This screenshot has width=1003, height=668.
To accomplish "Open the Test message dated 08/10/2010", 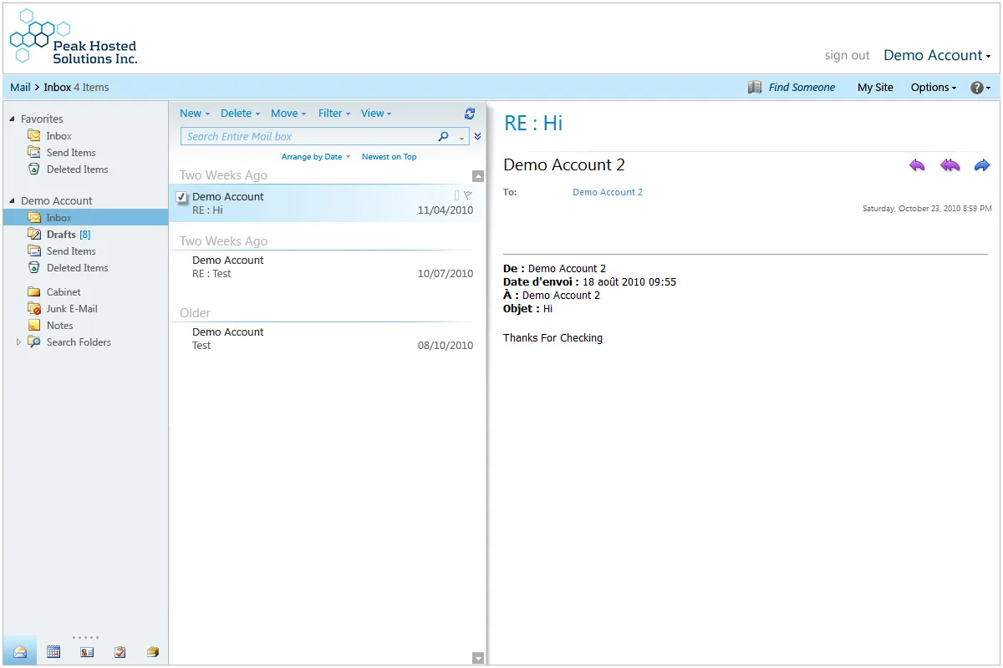I will (327, 338).
